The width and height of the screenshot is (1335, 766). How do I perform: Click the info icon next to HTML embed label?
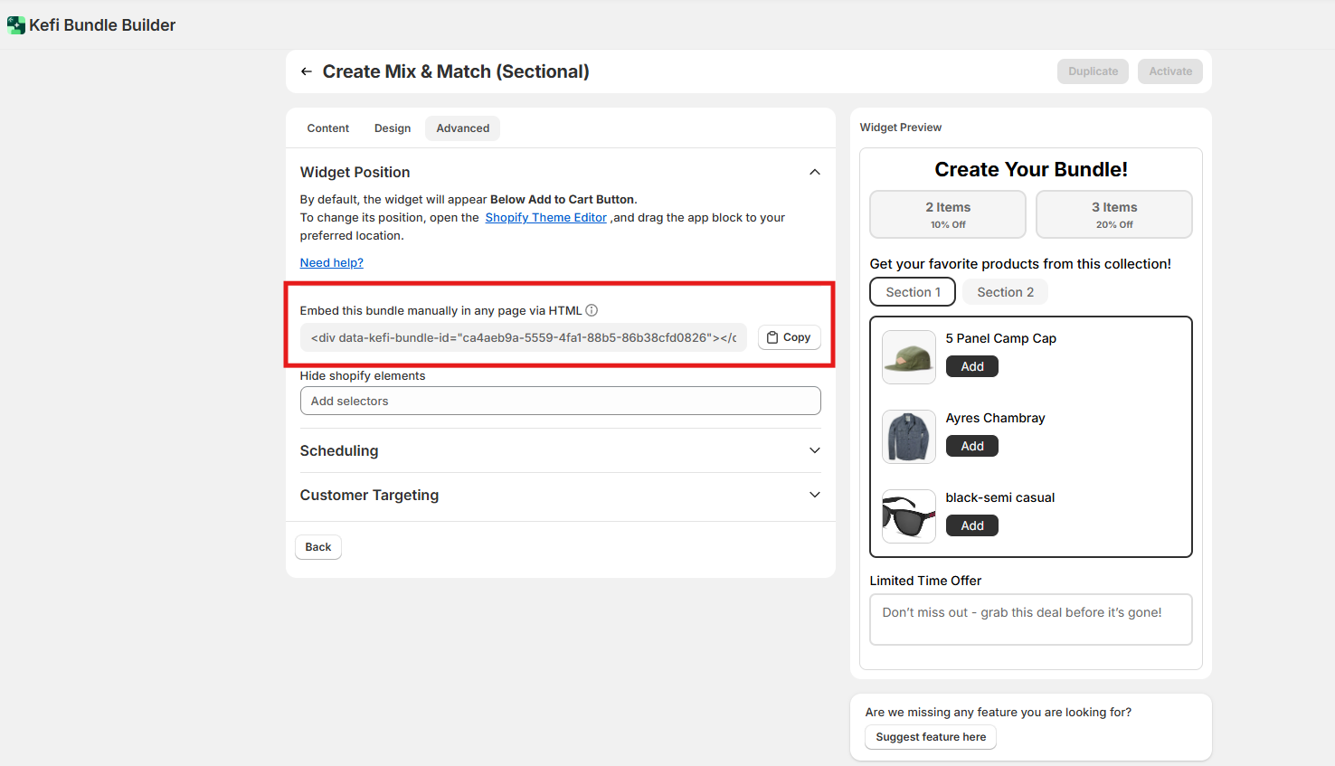(x=592, y=310)
